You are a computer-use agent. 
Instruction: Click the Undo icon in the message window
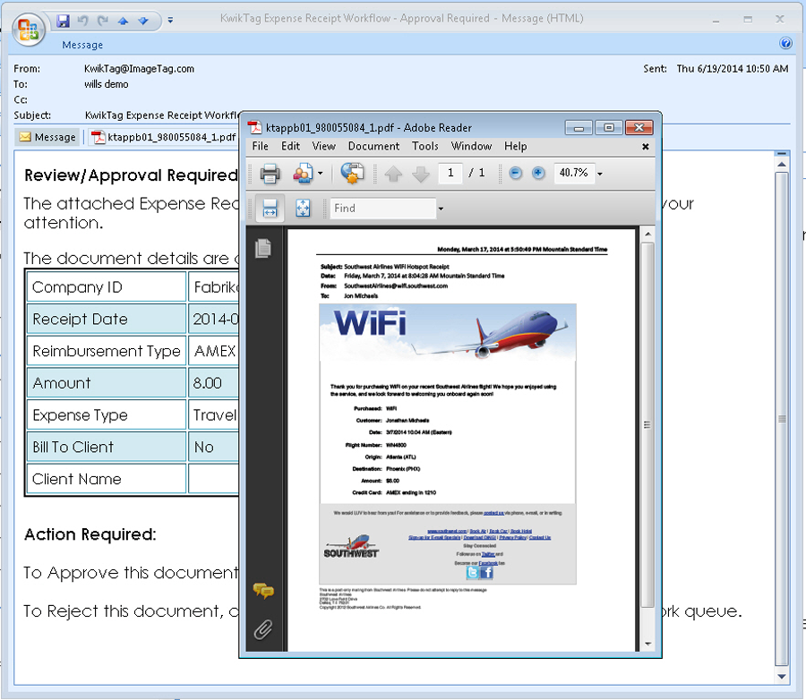click(x=82, y=21)
